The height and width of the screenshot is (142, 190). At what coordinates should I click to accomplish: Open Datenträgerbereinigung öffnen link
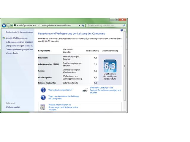(x=19, y=49)
